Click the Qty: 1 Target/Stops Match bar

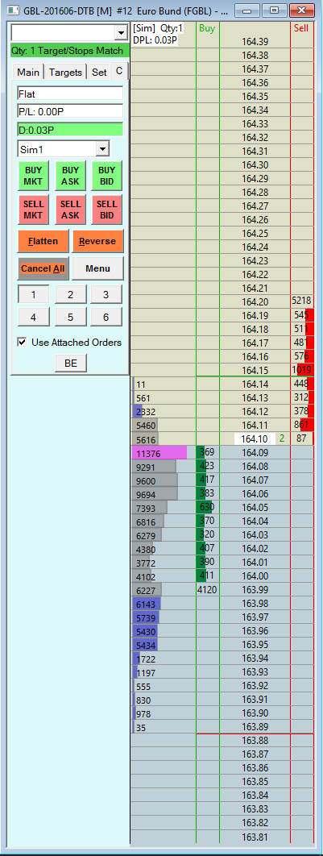coord(70,51)
